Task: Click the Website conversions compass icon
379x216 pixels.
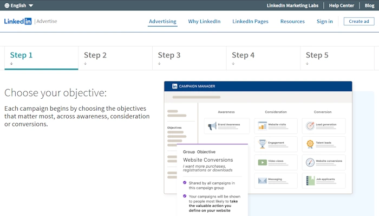Action: (x=310, y=162)
